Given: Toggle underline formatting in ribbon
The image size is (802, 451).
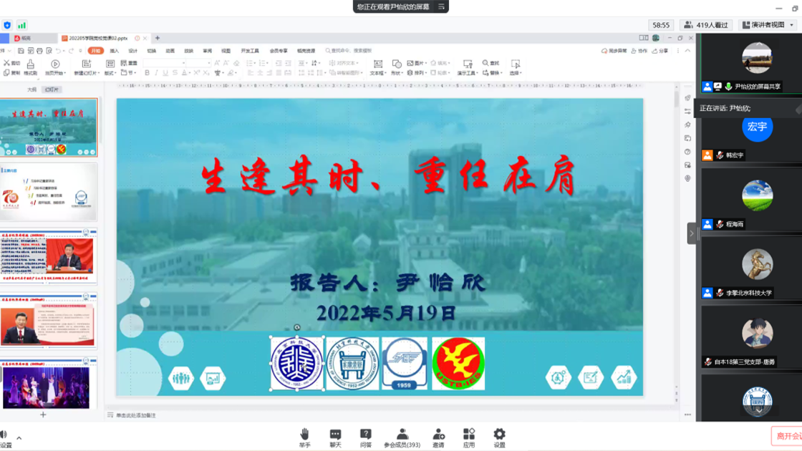Looking at the screenshot, I should (x=165, y=73).
